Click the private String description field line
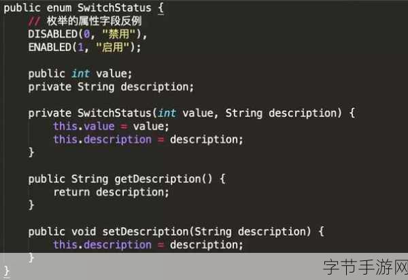The image size is (408, 280). pos(111,87)
